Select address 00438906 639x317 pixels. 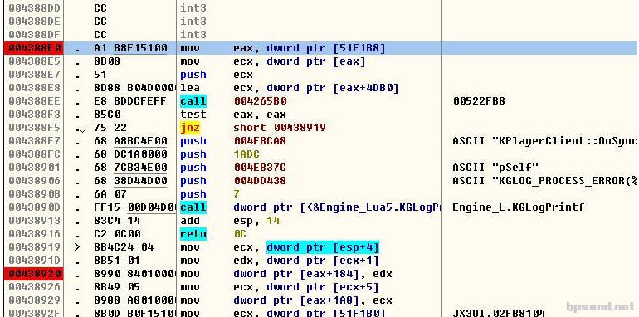[34, 181]
